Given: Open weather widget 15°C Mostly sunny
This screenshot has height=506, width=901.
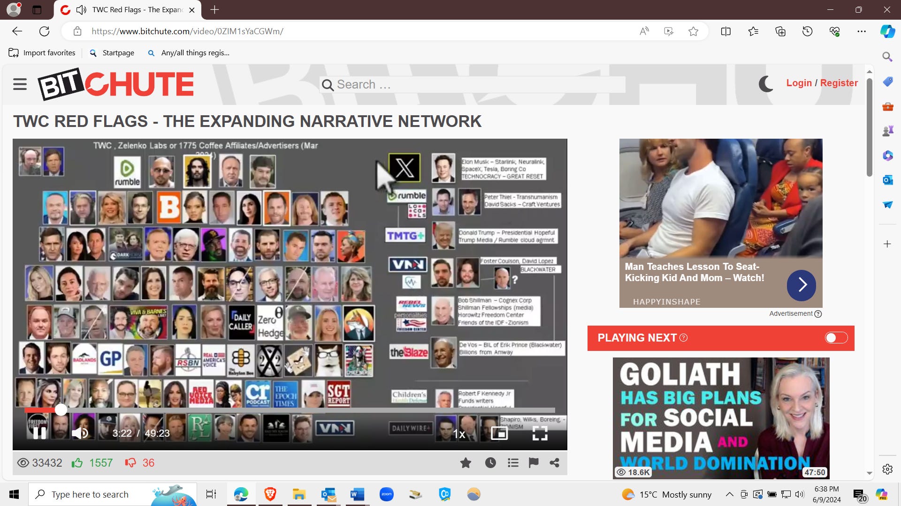Looking at the screenshot, I should [667, 494].
